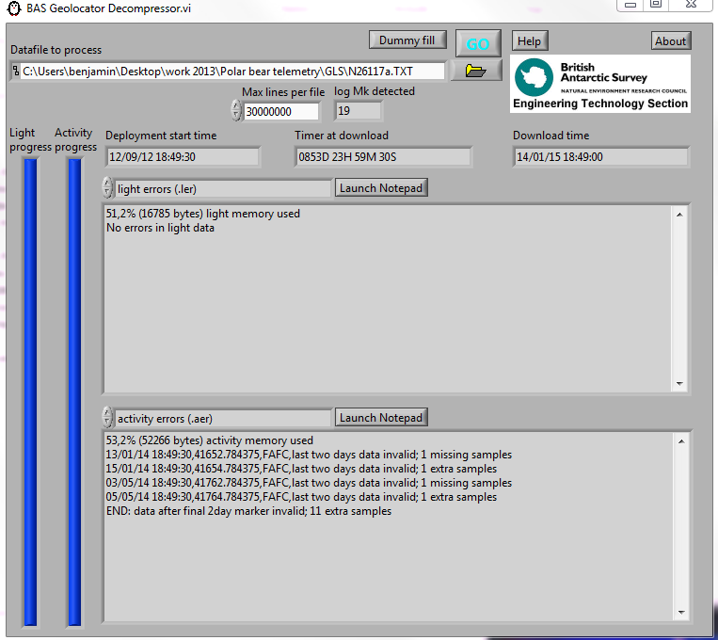The height and width of the screenshot is (640, 718).
Task: Open the Help dialog
Action: (530, 40)
